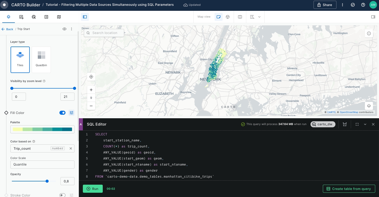Open the AM user account avatar
Screen dimensions: 379x197
pos(373,5)
